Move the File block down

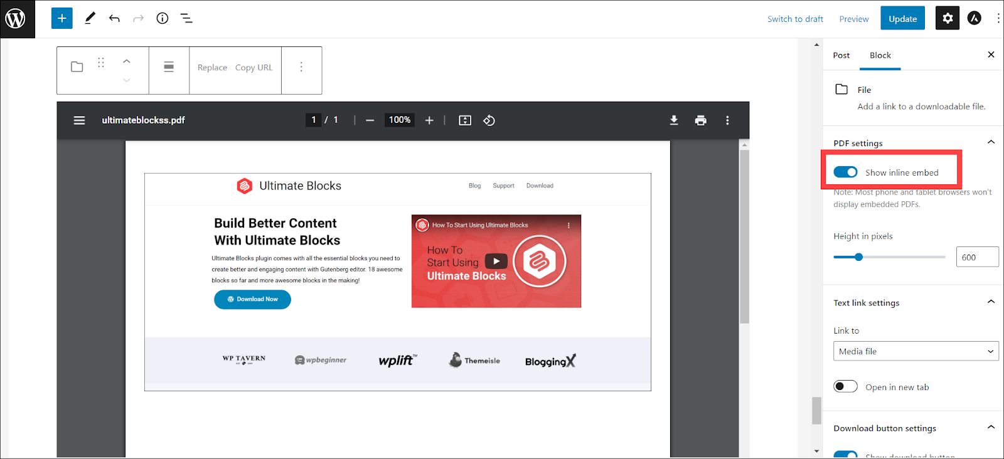click(127, 80)
